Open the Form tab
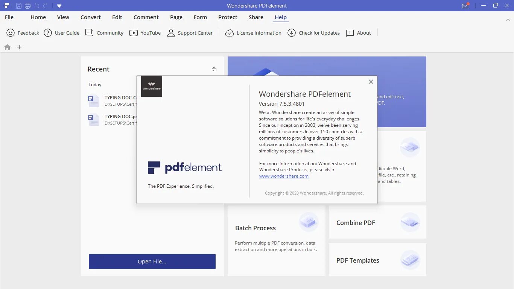The image size is (514, 289). tap(200, 17)
